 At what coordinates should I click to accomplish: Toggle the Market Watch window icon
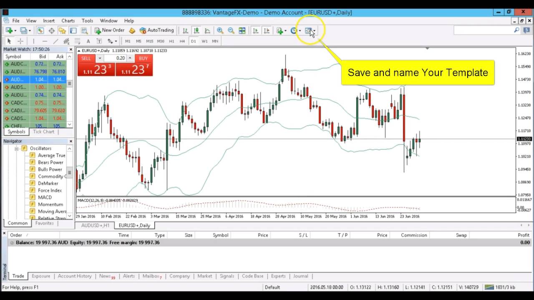40,30
